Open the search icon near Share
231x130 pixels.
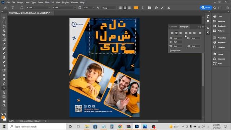214,8
